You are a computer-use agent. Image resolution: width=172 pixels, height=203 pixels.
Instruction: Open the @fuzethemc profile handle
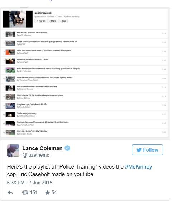[x=36, y=155]
